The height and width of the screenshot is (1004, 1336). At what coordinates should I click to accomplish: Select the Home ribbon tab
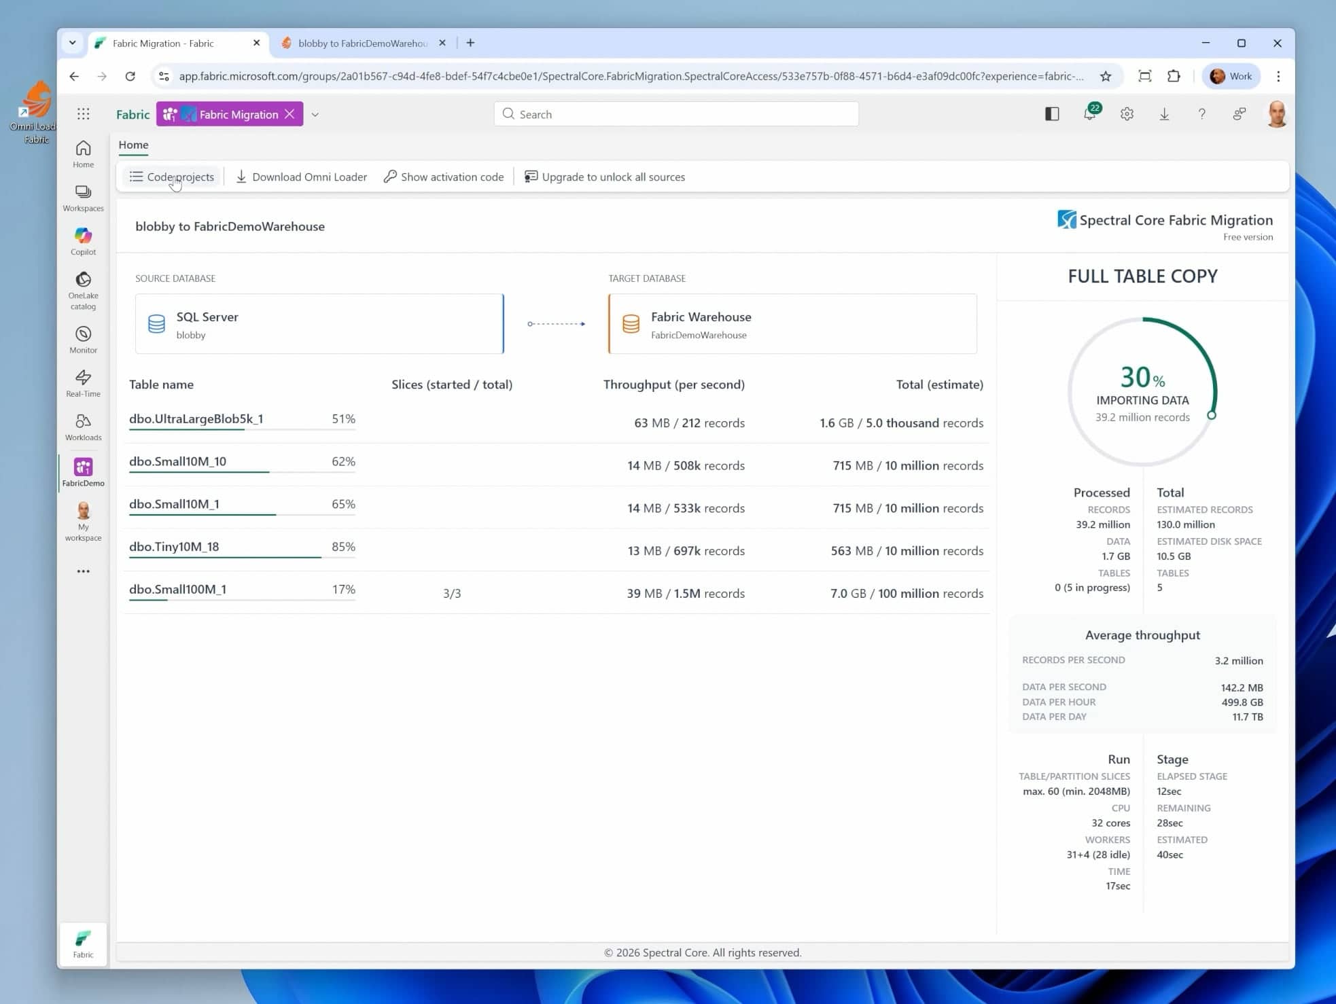133,145
